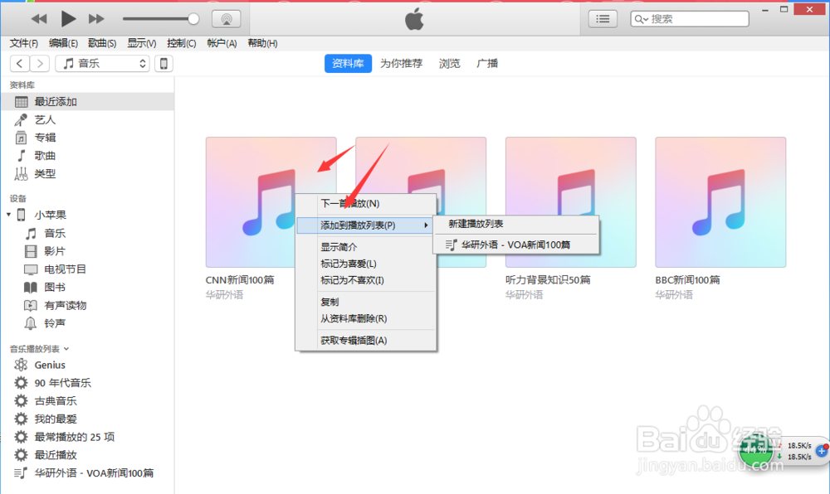The image size is (830, 494).
Task: Expand 添加到播放列表(P) submenu
Action: coord(366,225)
